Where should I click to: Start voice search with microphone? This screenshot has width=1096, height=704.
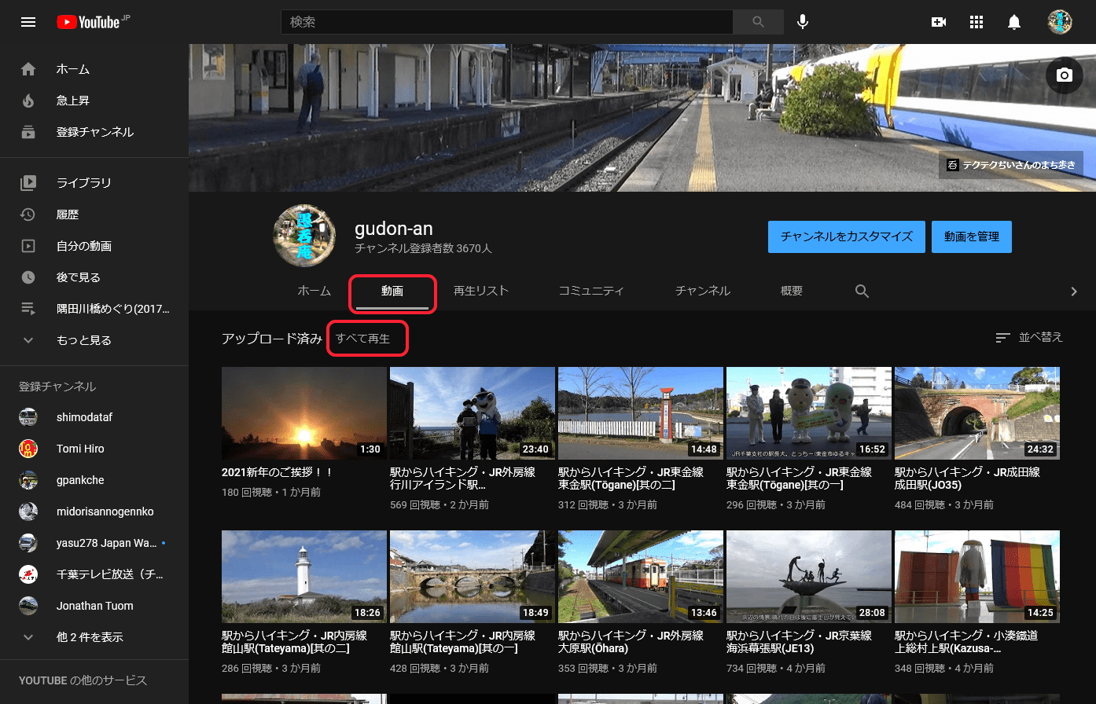803,22
